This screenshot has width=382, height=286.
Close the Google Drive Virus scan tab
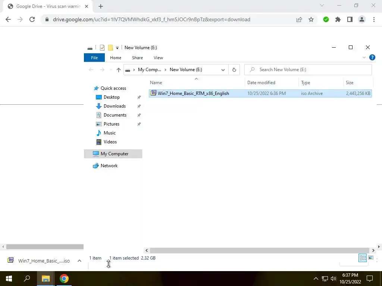click(87, 6)
